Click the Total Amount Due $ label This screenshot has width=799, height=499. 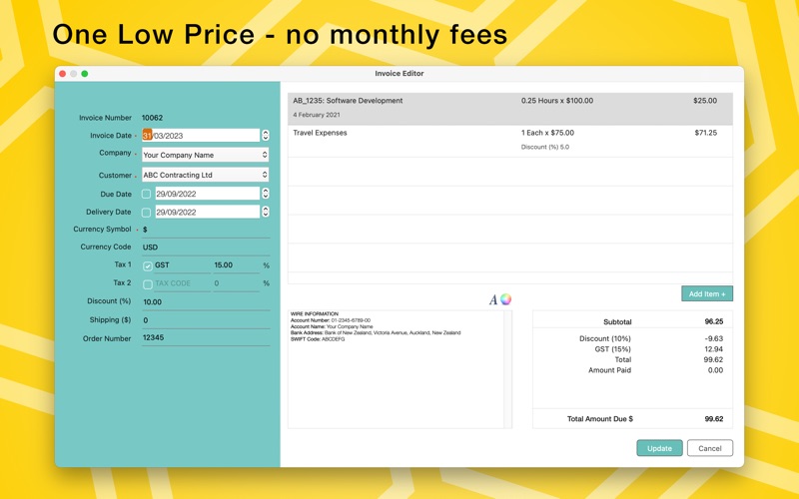pyautogui.click(x=600, y=419)
